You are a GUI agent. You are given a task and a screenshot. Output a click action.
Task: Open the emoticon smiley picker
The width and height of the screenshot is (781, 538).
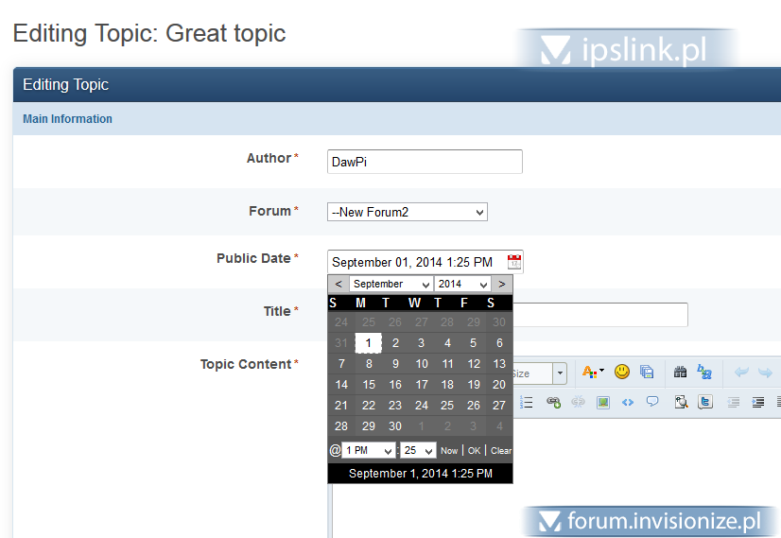[x=621, y=372]
